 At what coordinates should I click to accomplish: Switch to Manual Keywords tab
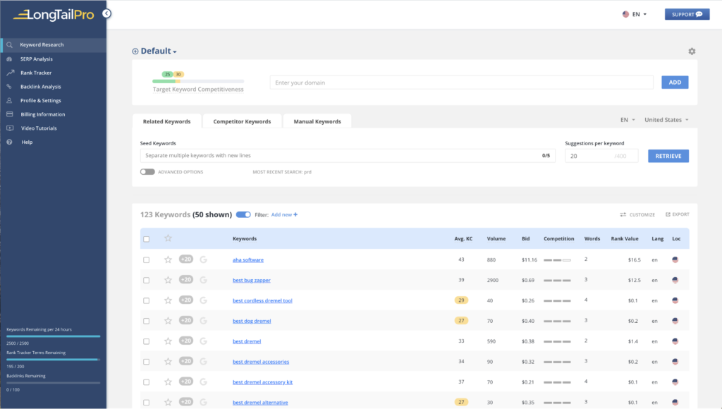[x=317, y=121]
